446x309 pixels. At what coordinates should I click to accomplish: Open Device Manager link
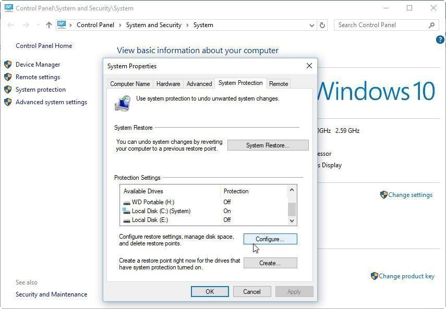pyautogui.click(x=38, y=65)
